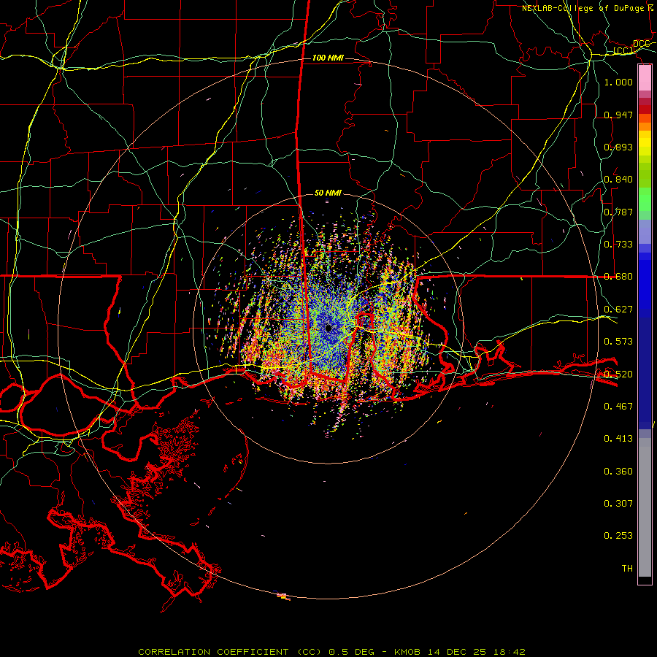
Task: Click the '0.627' legend value
Action: (x=618, y=310)
